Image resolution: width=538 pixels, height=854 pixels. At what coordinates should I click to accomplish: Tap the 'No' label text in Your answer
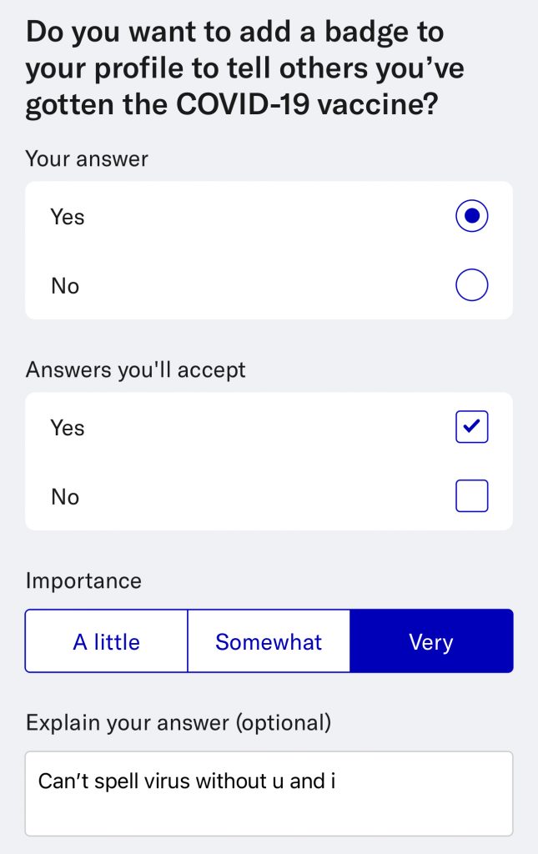coord(65,286)
